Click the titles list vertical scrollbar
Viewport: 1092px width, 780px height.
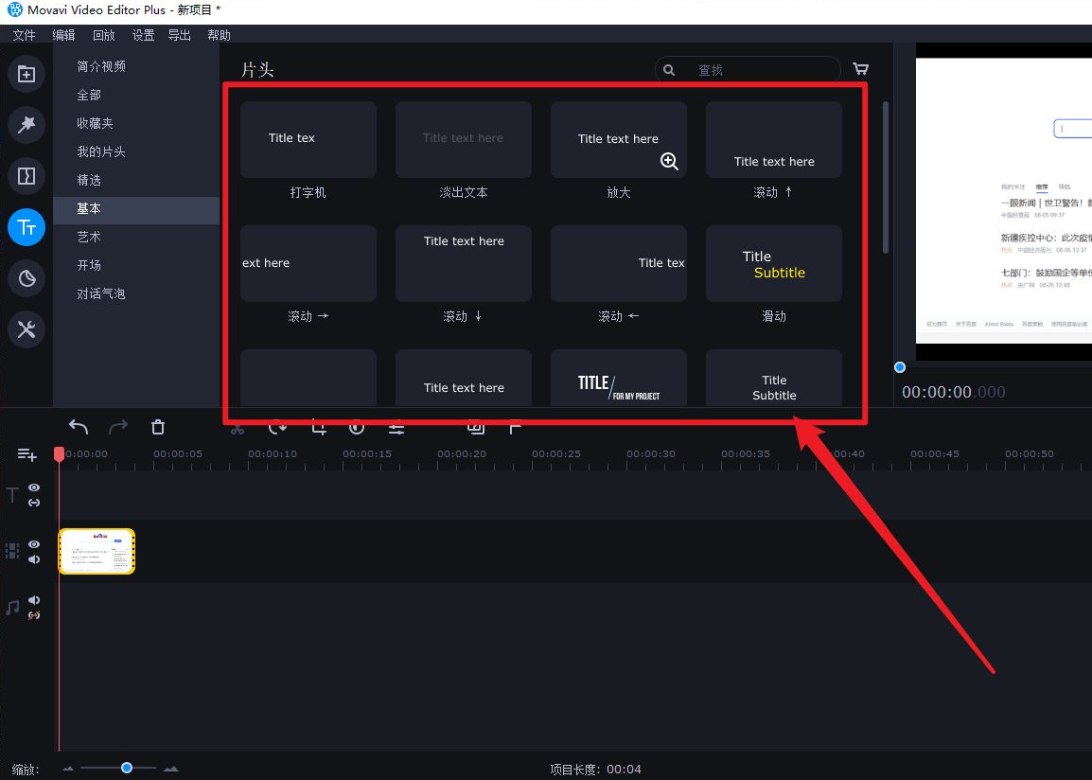(885, 178)
